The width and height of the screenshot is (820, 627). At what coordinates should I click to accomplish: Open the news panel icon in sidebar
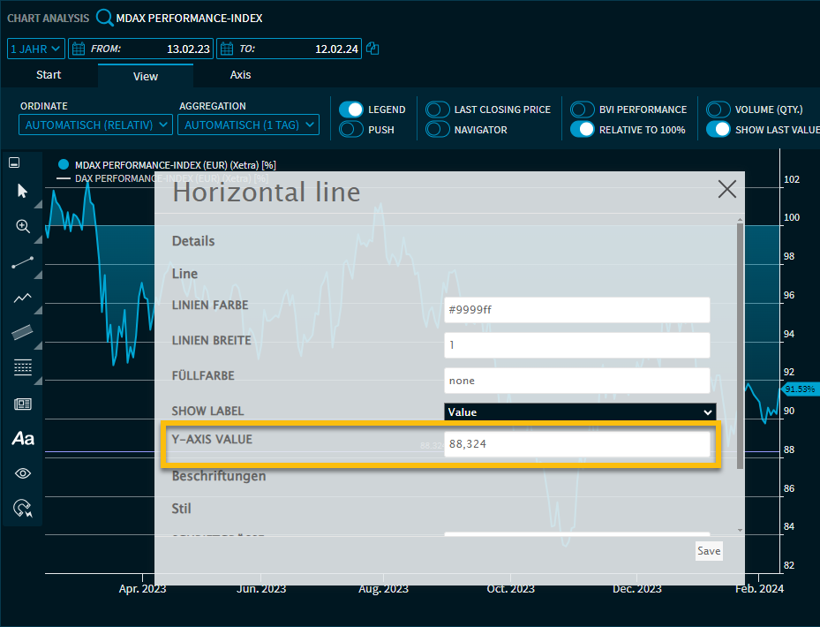23,404
